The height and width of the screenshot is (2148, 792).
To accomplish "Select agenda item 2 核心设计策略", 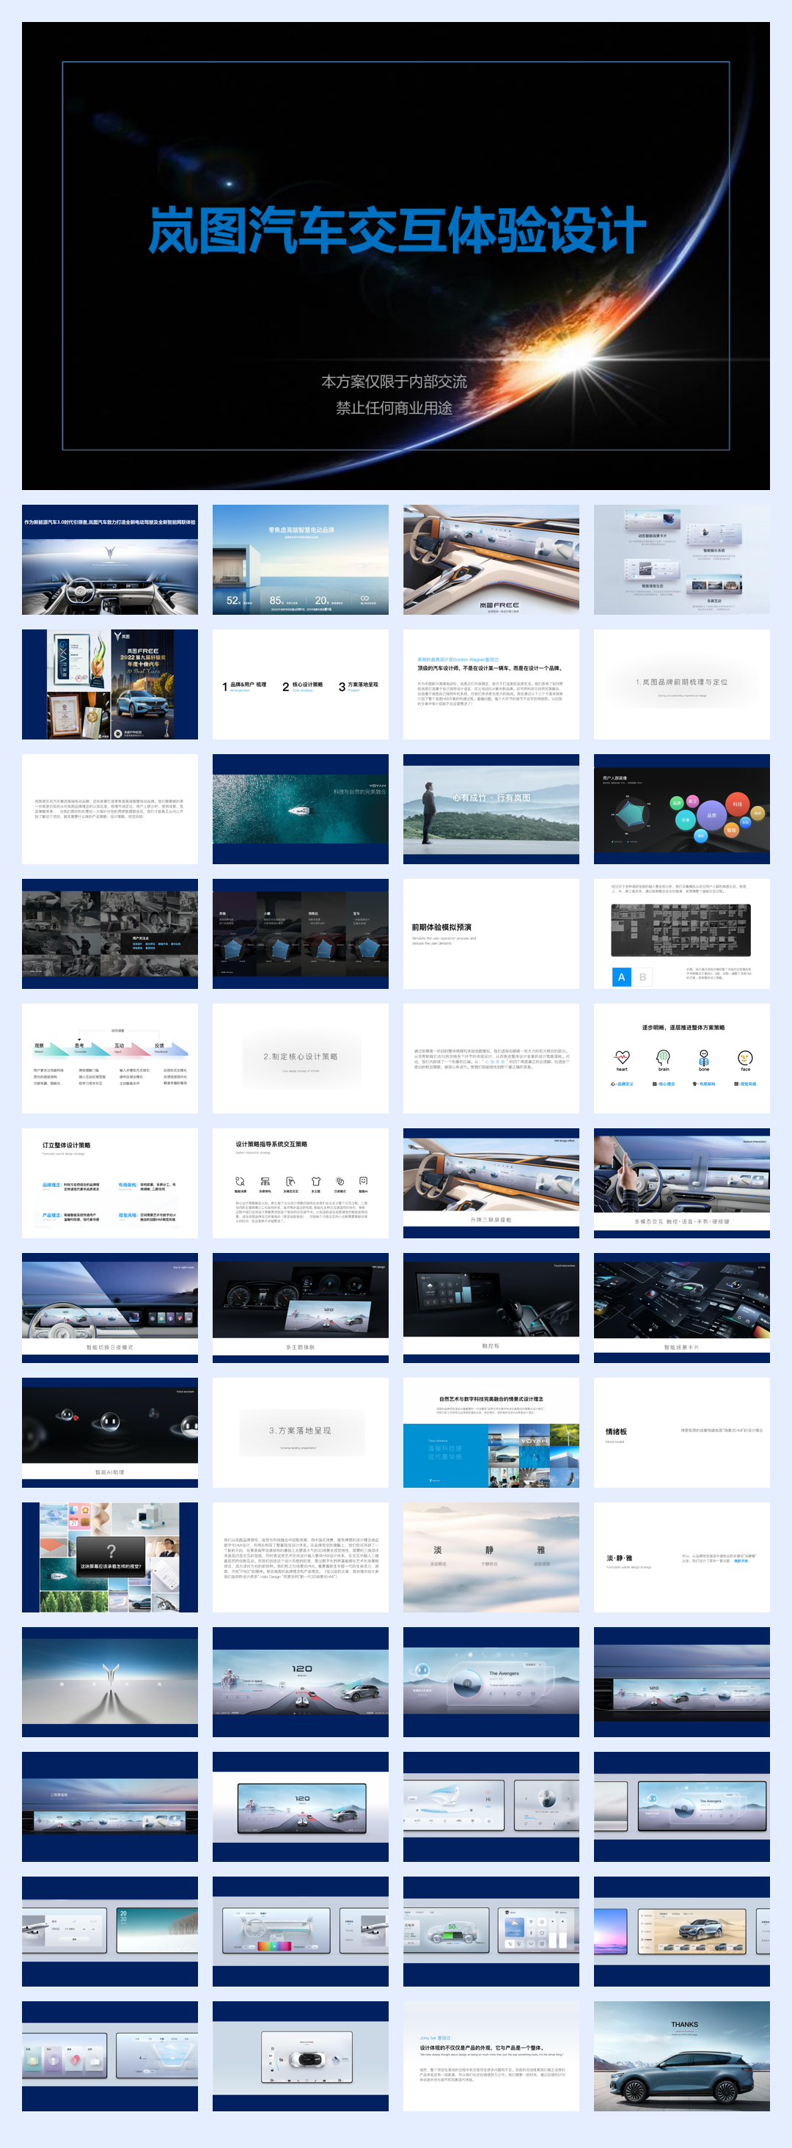I will coord(303,685).
